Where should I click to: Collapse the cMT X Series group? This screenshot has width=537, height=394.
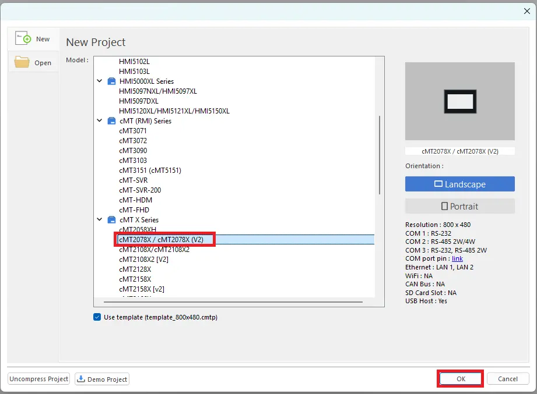(99, 219)
